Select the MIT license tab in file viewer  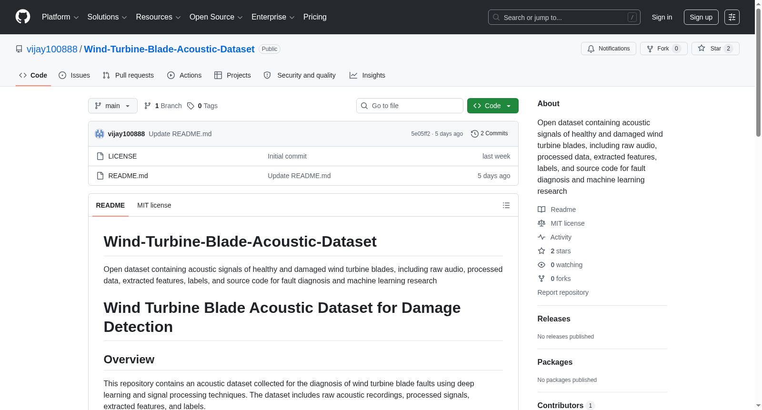coord(154,205)
